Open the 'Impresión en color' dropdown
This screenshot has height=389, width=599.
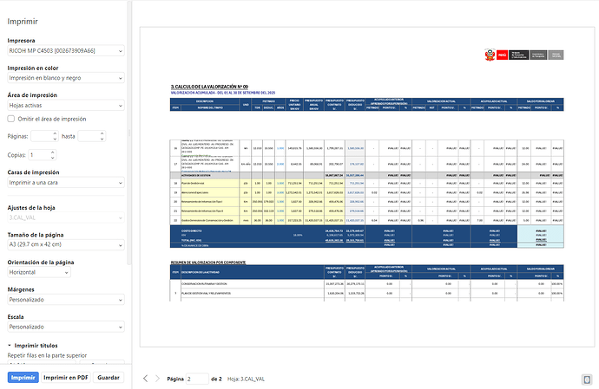pyautogui.click(x=64, y=78)
